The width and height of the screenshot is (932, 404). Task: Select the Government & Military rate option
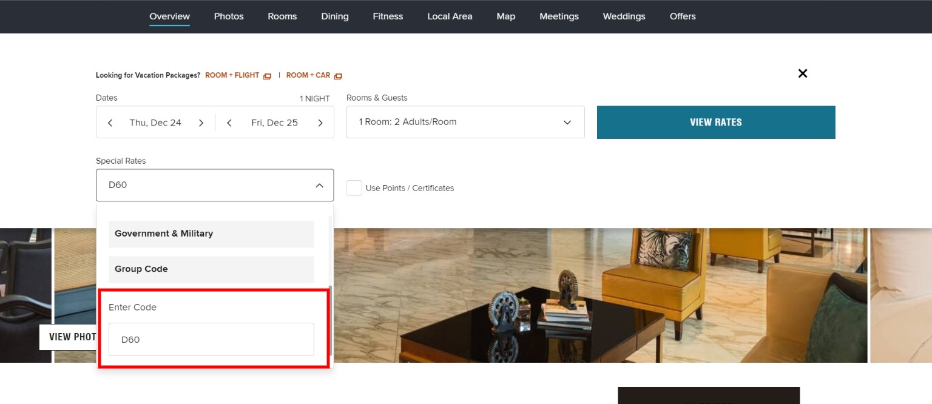(211, 234)
